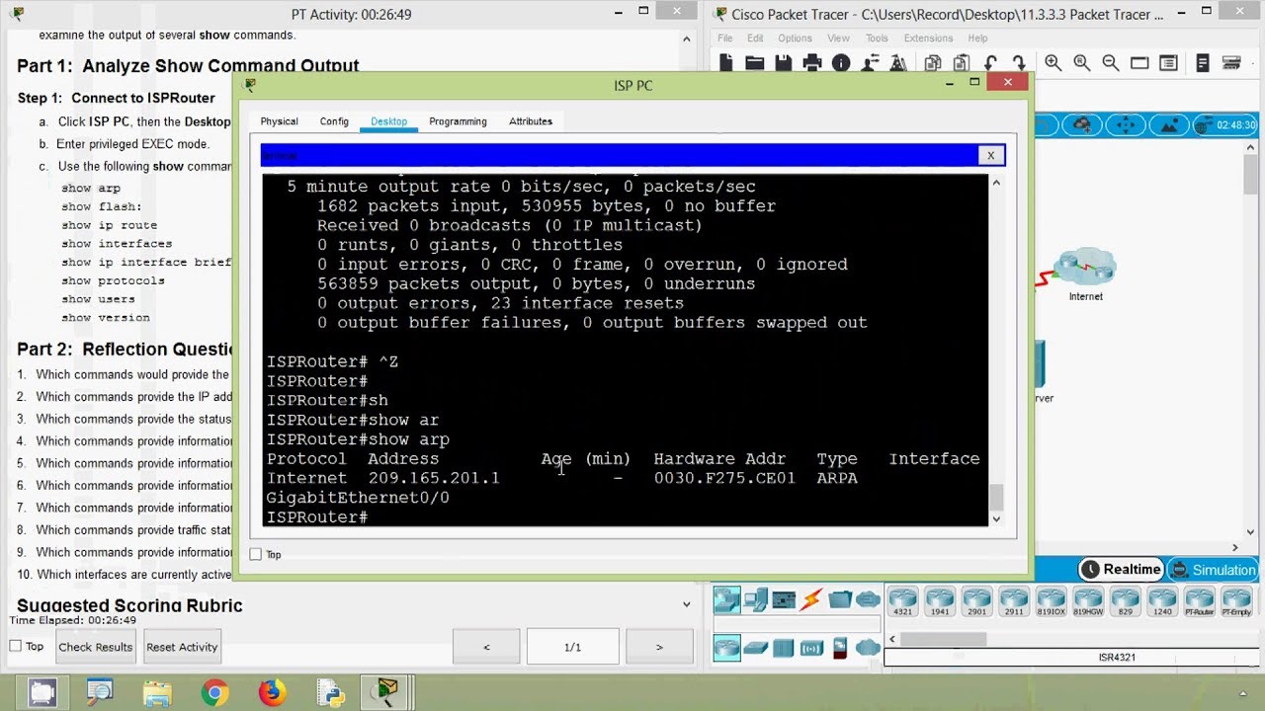Image resolution: width=1265 pixels, height=711 pixels.
Task: Enable the Top checkbox in PT Activity window
Action: 15,646
